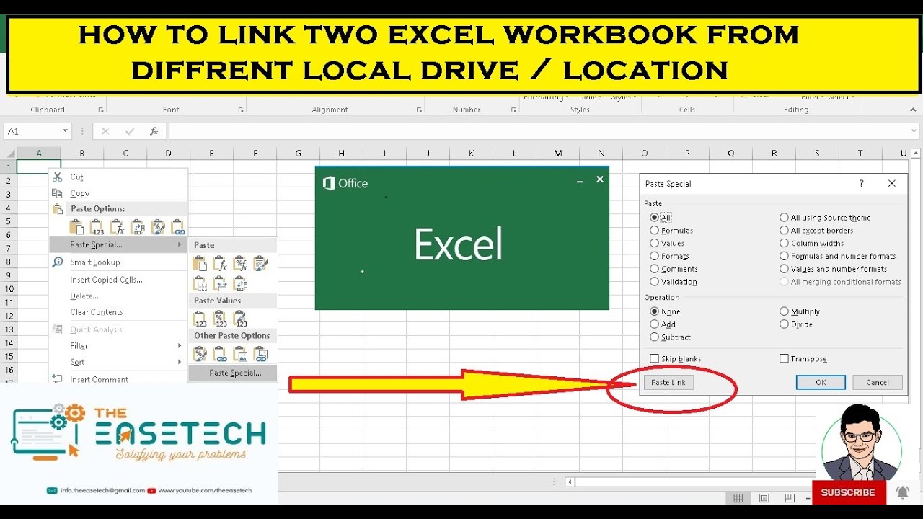Click Paste Special... at submenu bottom
Image resolution: width=923 pixels, height=519 pixels.
tap(233, 373)
